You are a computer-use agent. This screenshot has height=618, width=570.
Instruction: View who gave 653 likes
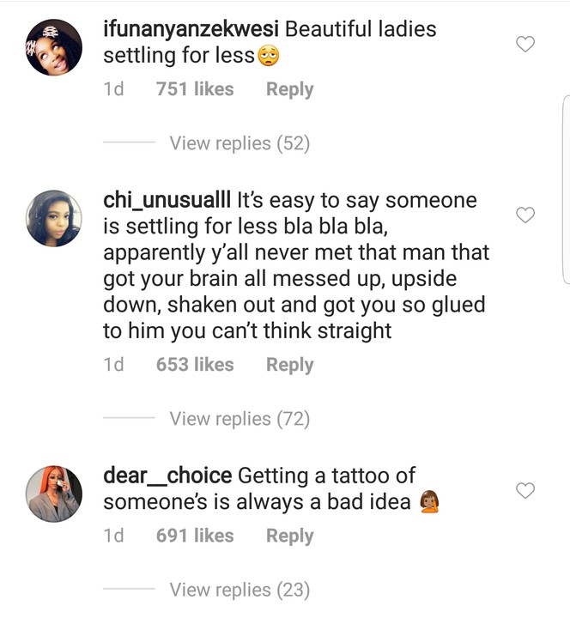click(195, 365)
